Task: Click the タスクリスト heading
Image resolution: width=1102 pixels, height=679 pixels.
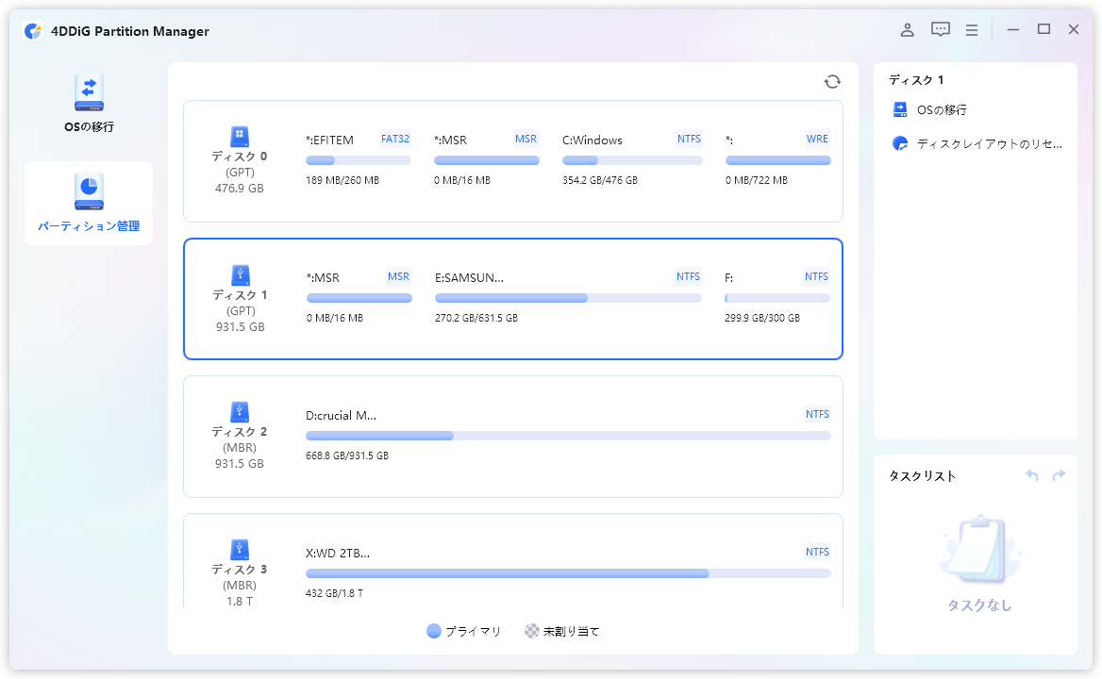Action: coord(922,476)
